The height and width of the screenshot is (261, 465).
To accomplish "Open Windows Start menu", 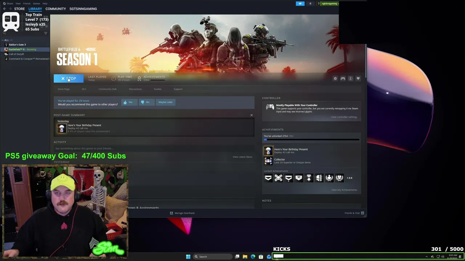I will click(188, 257).
